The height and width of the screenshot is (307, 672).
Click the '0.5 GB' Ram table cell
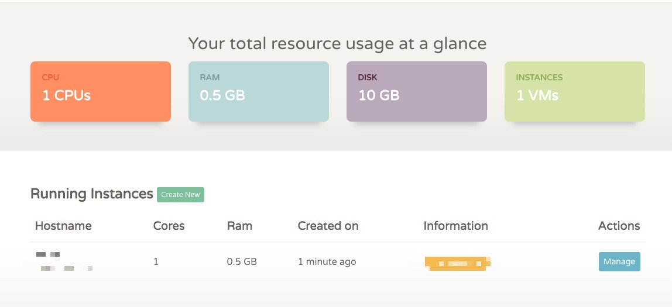[x=242, y=261]
